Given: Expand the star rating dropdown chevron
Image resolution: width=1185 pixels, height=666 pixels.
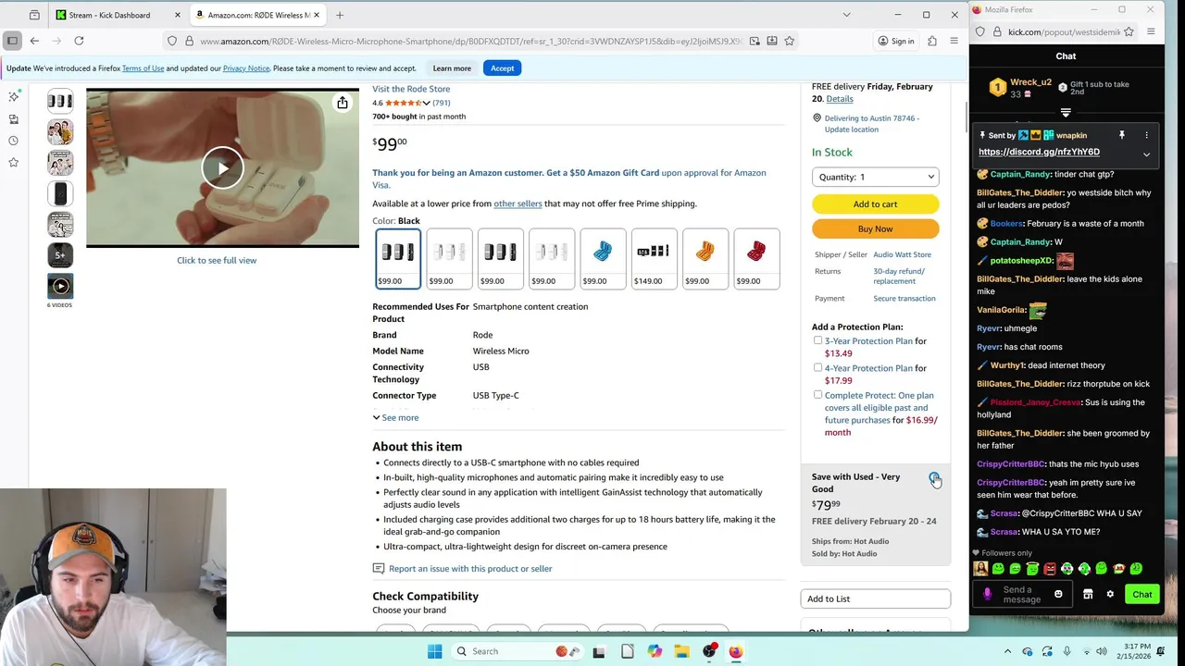Looking at the screenshot, I should tap(426, 103).
